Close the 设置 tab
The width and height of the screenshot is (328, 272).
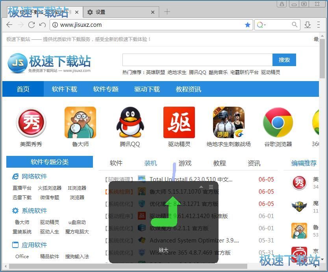tap(153, 12)
